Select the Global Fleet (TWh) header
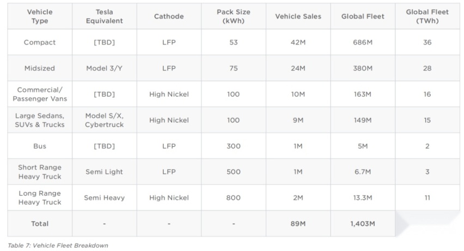464x251 pixels. 428,16
